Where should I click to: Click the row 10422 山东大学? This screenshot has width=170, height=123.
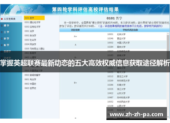click(x=116, y=93)
